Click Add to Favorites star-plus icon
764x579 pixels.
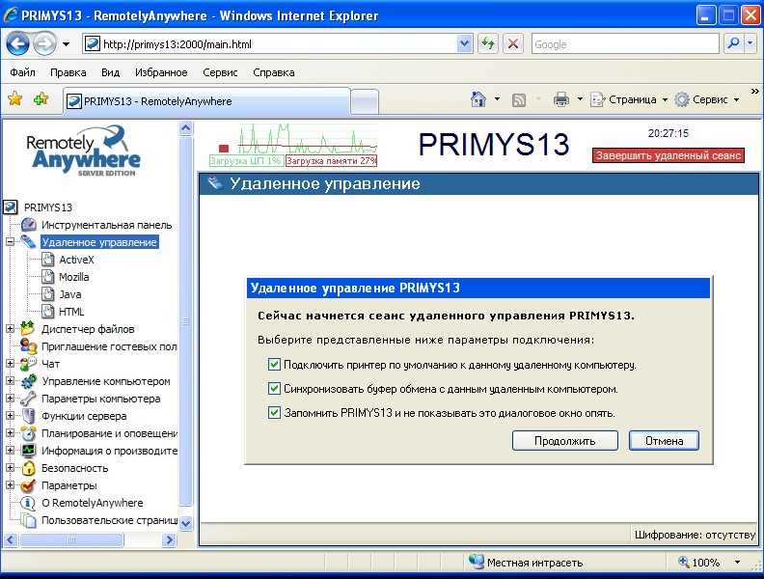click(x=41, y=99)
